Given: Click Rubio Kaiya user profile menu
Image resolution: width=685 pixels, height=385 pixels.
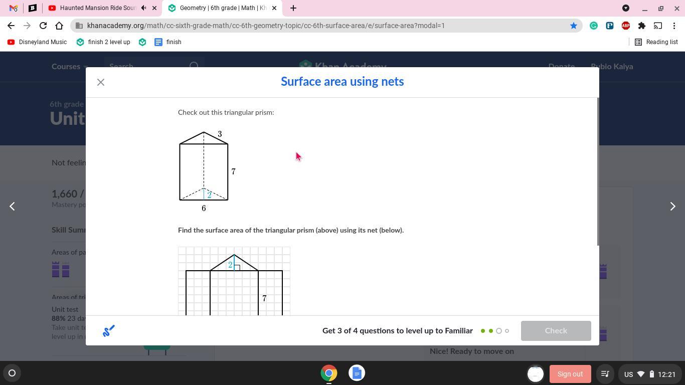Looking at the screenshot, I should click(612, 67).
